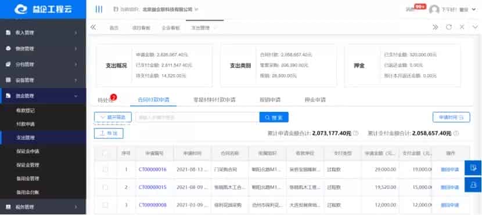Click 撤回申请 in row CT00000015
Image resolution: width=482 pixels, height=215 pixels.
tap(449, 187)
